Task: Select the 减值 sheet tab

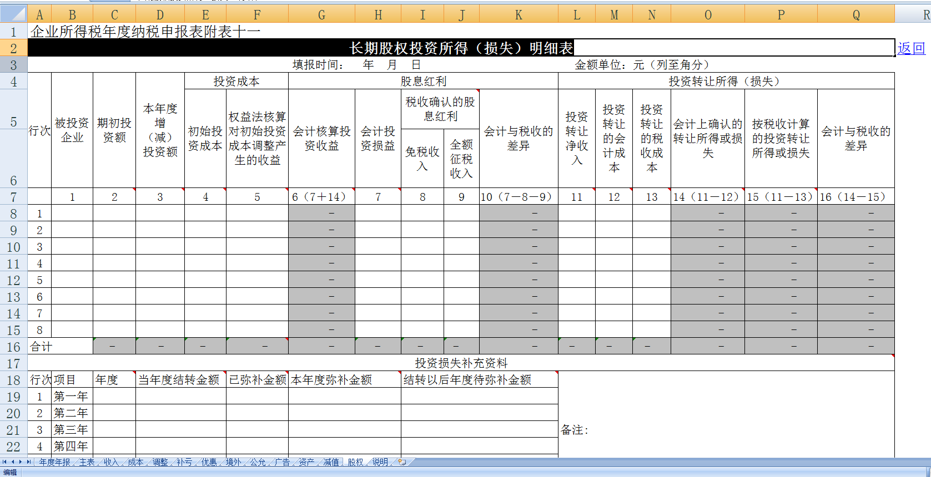Action: click(x=331, y=462)
